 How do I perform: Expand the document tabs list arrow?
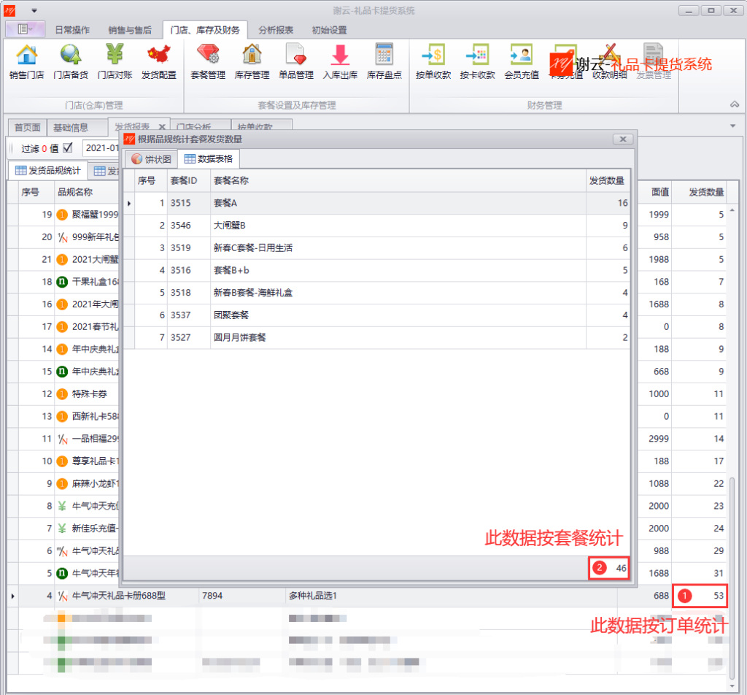732,126
